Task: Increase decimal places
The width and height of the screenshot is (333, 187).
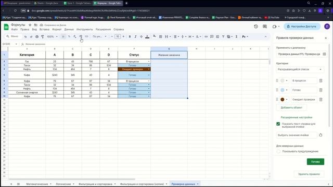Action: 81,37
